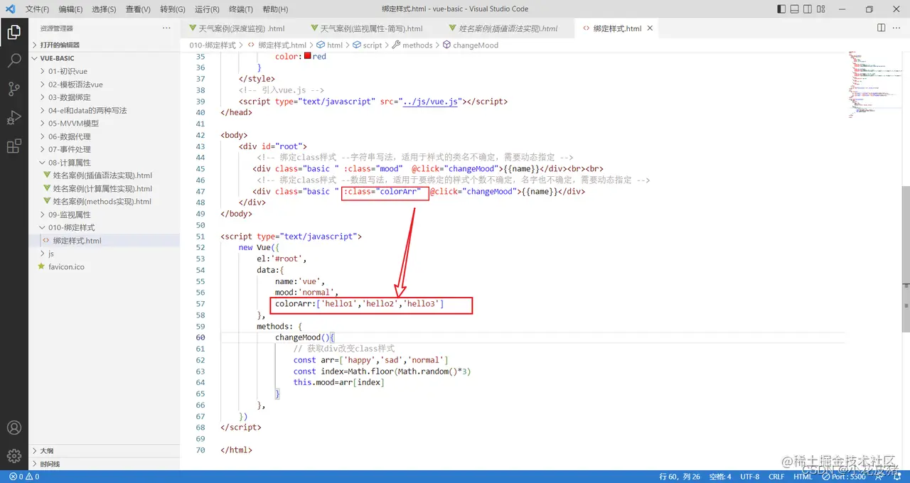910x483 pixels.
Task: Expand the 07-事件处理 folder
Action: [104, 150]
